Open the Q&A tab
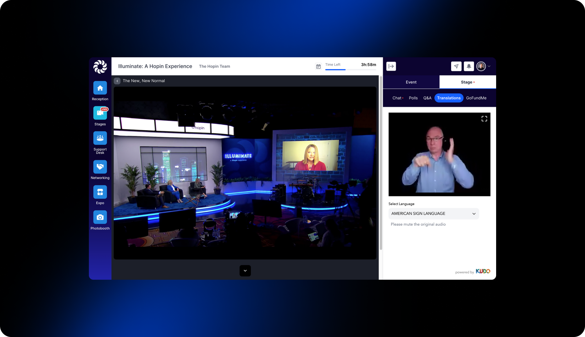 [x=427, y=98]
